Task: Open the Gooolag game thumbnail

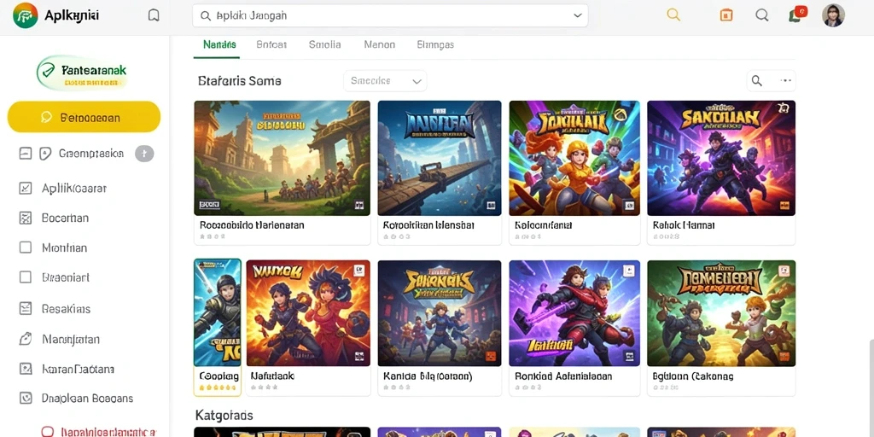Action: click(218, 312)
